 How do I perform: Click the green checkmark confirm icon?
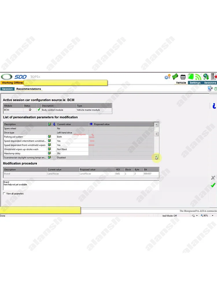tap(213, 185)
